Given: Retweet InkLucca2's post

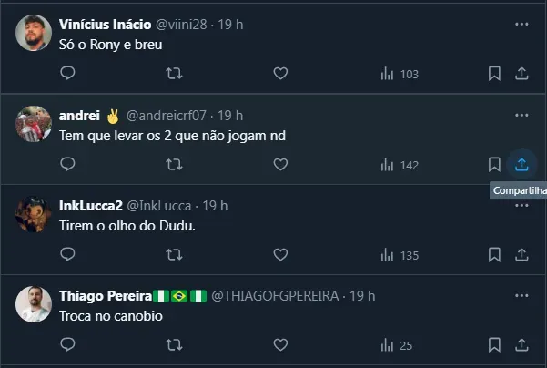Looking at the screenshot, I should [174, 255].
